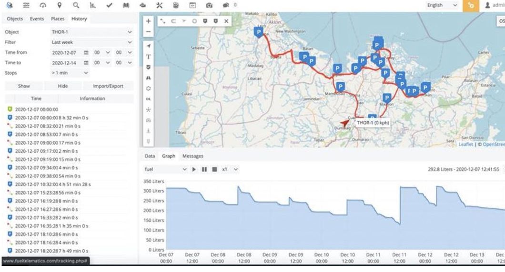Zoom out the map with minus button

coord(148,32)
